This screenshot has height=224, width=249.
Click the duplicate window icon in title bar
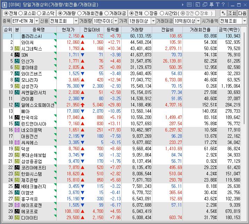(205, 5)
